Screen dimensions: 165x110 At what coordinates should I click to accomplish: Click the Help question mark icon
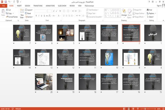point(149,2)
